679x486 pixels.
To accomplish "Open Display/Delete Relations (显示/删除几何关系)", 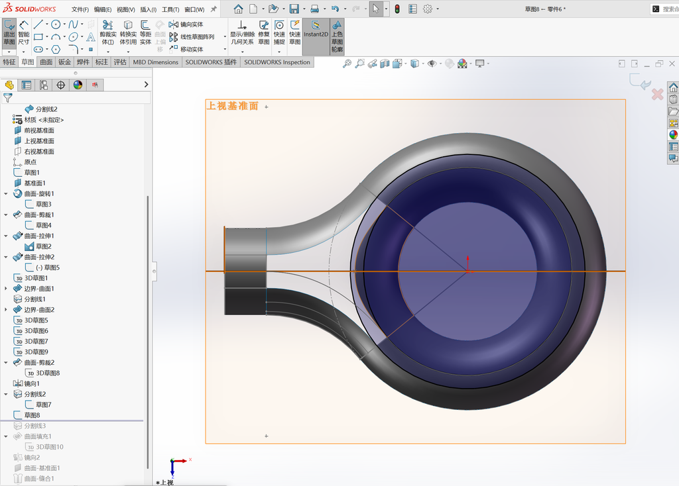I will point(242,32).
